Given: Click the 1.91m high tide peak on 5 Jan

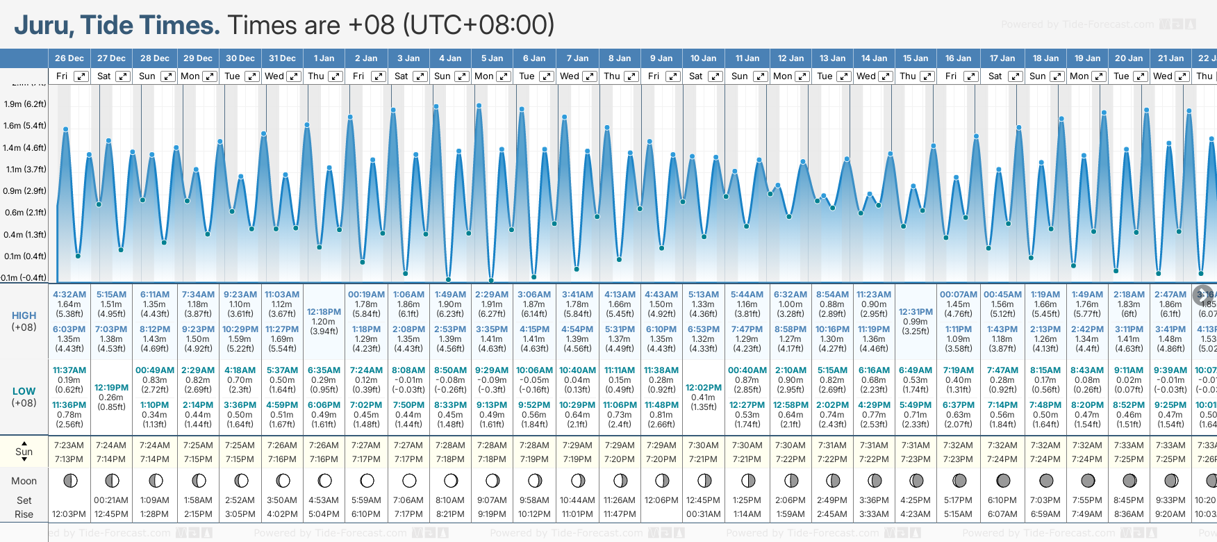Looking at the screenshot, I should coord(479,106).
